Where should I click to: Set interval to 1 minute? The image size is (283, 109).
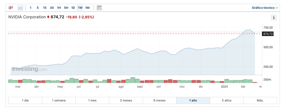point(31,8)
